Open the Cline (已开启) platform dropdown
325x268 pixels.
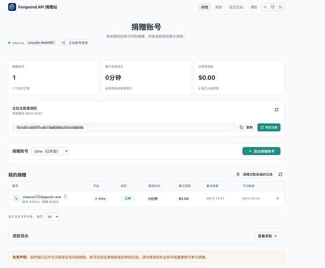pyautogui.click(x=50, y=151)
